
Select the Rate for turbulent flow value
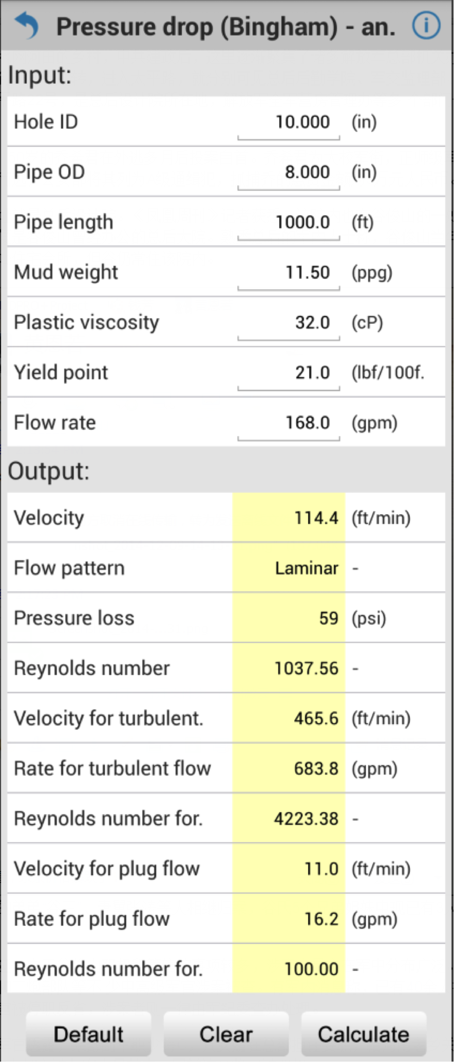(289, 768)
